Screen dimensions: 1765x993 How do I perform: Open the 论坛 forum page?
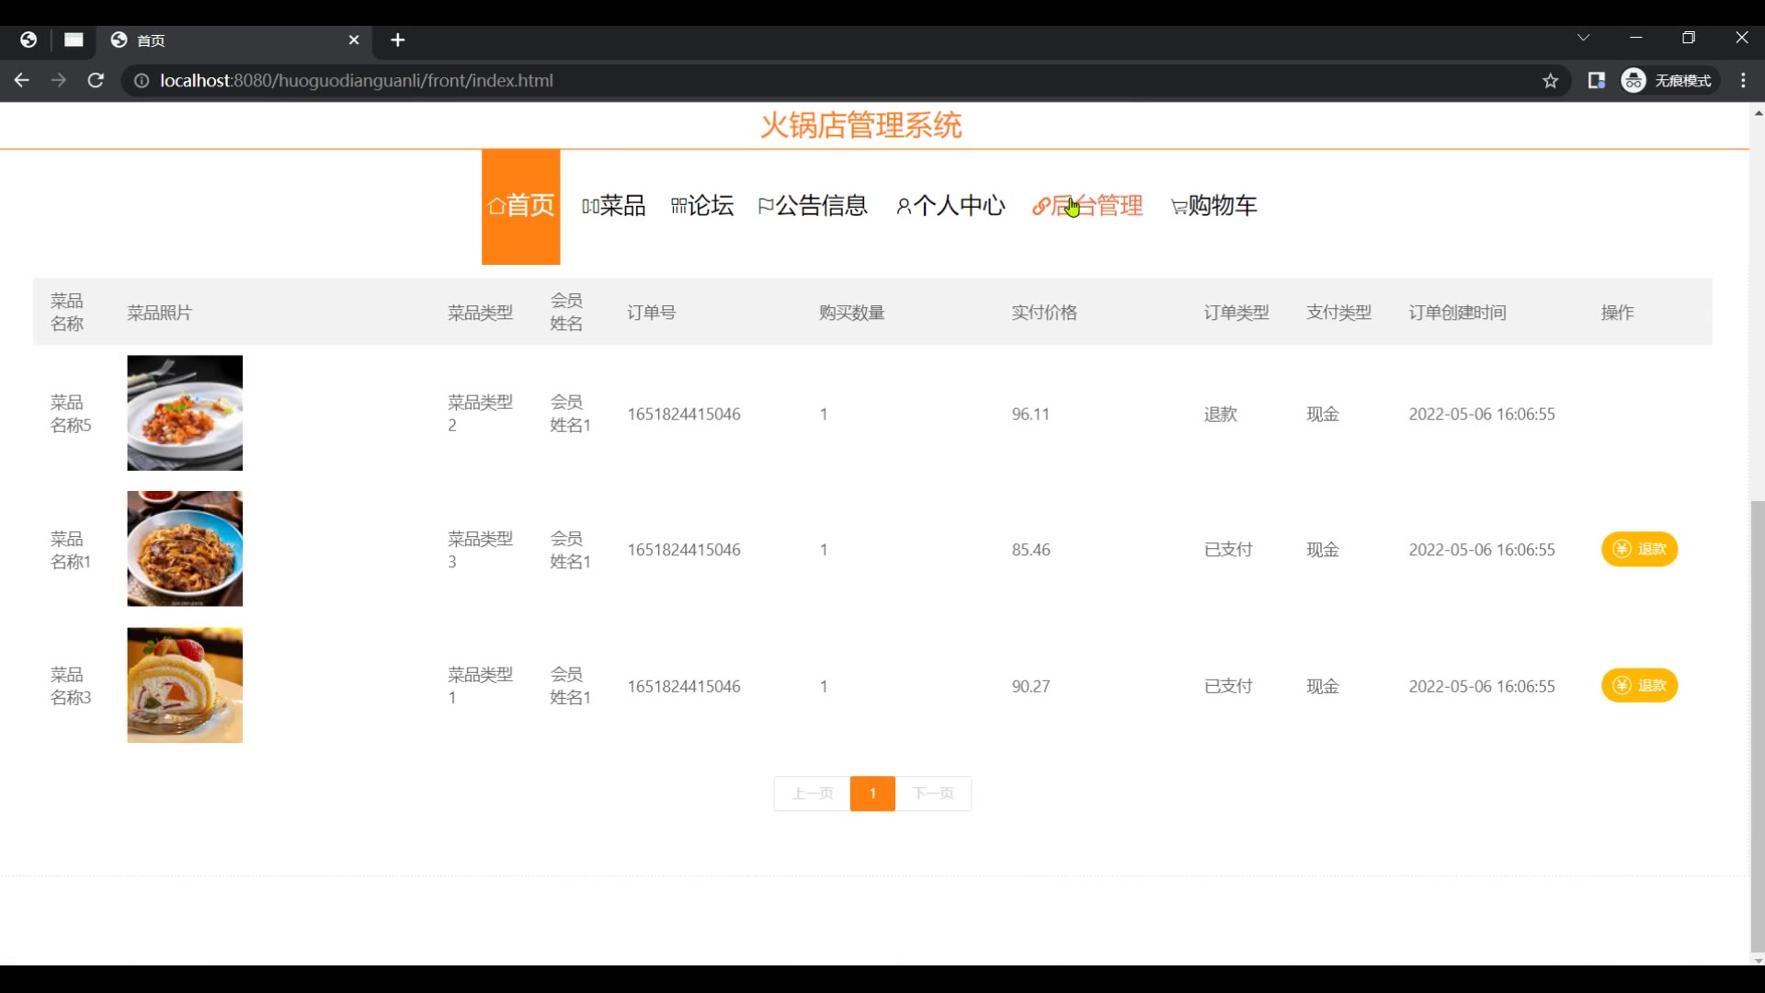pyautogui.click(x=702, y=206)
